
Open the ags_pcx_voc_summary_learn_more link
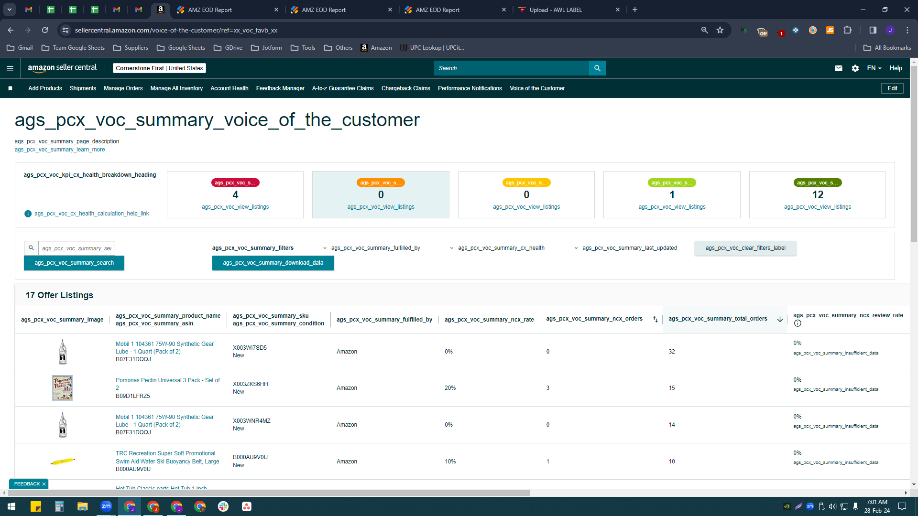pos(60,150)
